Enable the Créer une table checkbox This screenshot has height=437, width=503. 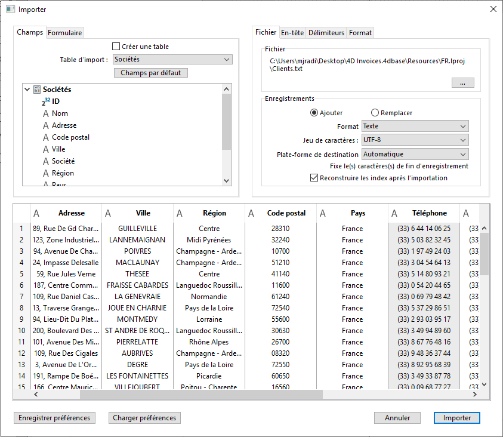point(116,47)
